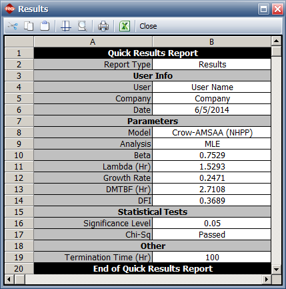Export to Excel using green X icon
The image size is (286, 289).
[x=125, y=26]
